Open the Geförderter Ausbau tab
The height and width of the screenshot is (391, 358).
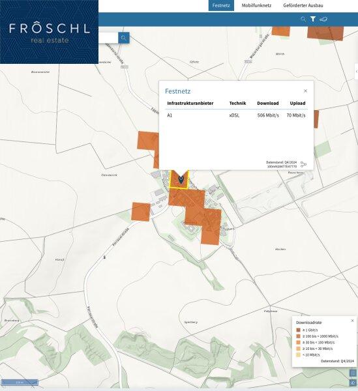point(303,5)
